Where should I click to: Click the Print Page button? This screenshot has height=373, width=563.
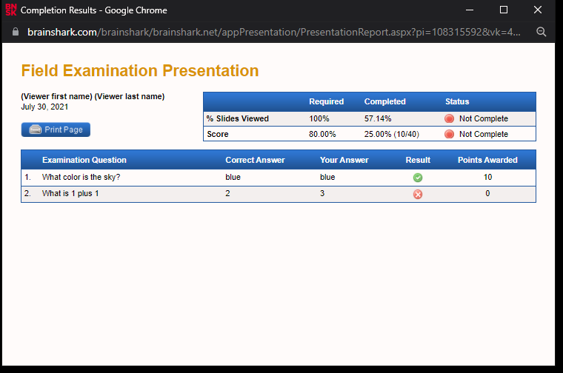56,130
